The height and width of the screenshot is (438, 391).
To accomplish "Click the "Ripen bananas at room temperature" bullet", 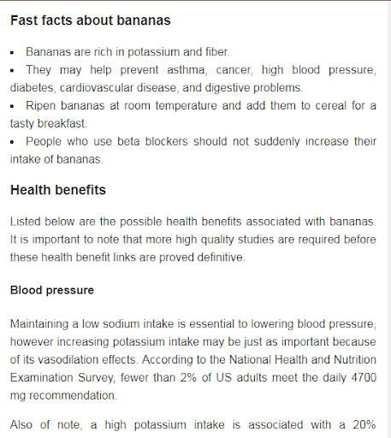I will pyautogui.click(x=193, y=115).
